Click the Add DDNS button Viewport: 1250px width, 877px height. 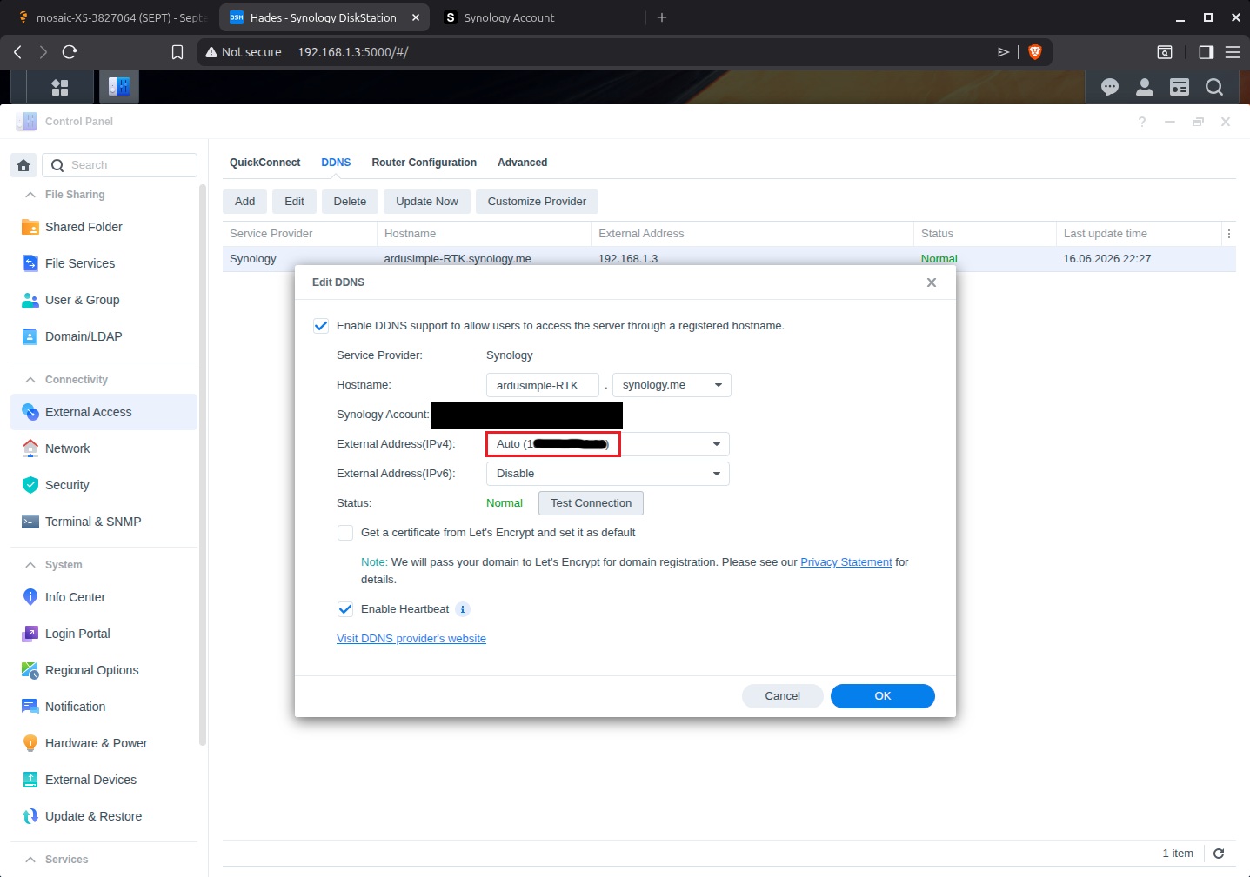[244, 202]
